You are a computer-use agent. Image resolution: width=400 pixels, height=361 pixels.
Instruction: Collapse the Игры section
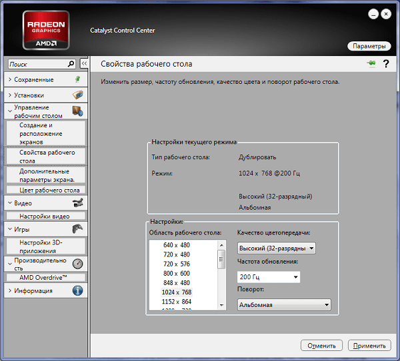[x=10, y=229]
